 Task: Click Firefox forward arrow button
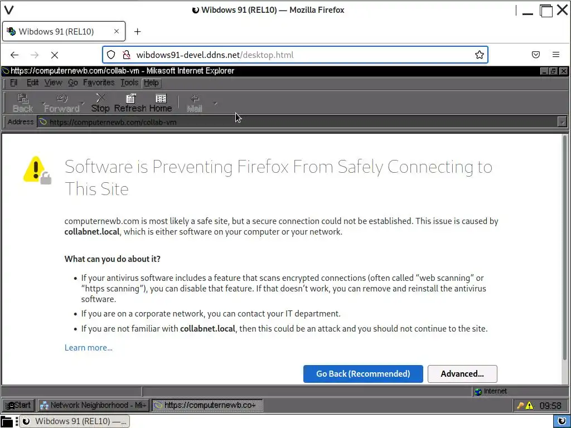(35, 55)
